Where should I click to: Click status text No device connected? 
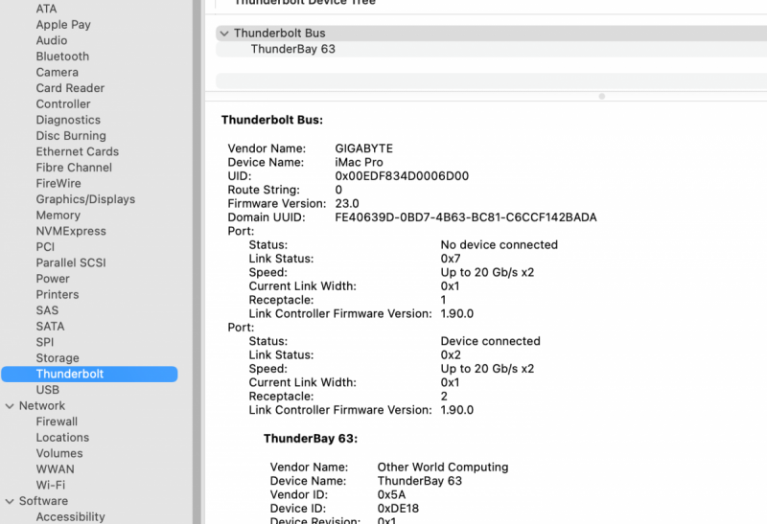pos(499,245)
